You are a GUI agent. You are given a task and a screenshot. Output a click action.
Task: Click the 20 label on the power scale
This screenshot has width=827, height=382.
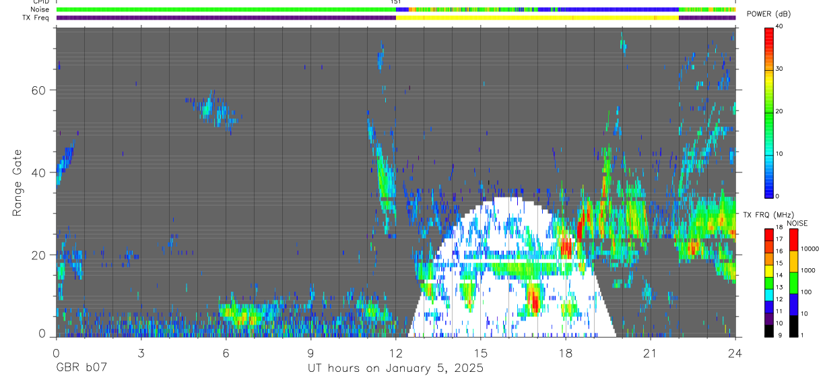click(781, 111)
